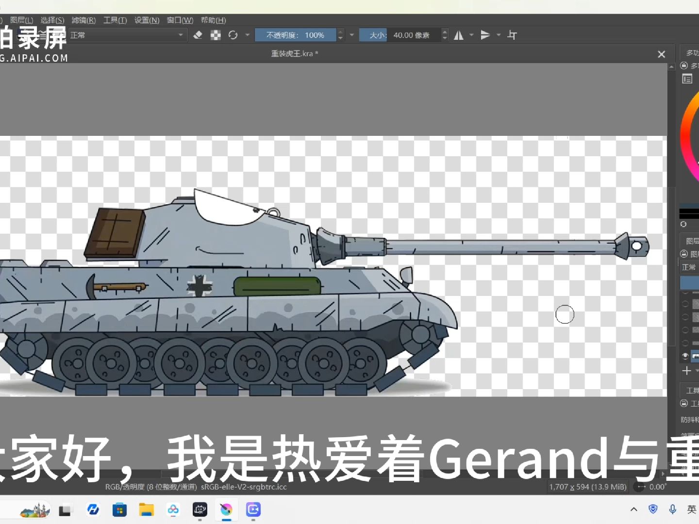
Task: Click the reload brush preset icon
Action: (233, 35)
